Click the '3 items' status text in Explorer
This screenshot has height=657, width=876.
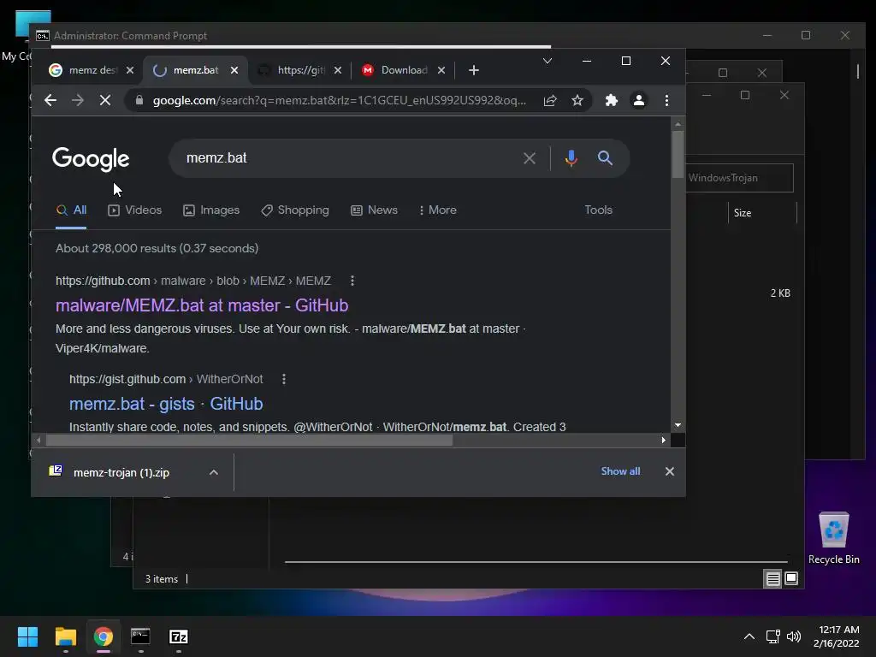coord(162,579)
